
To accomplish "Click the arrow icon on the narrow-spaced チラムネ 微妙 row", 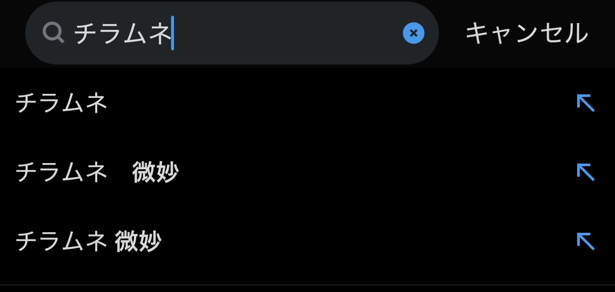I will [585, 241].
